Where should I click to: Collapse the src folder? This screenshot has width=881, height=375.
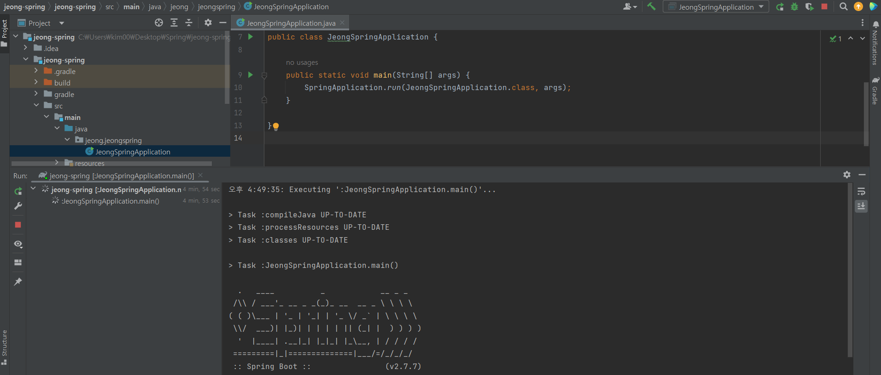click(36, 105)
